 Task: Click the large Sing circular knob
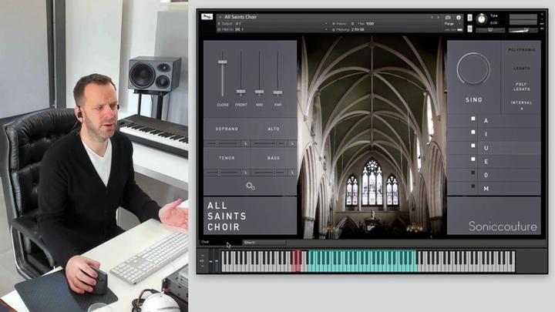coord(473,69)
